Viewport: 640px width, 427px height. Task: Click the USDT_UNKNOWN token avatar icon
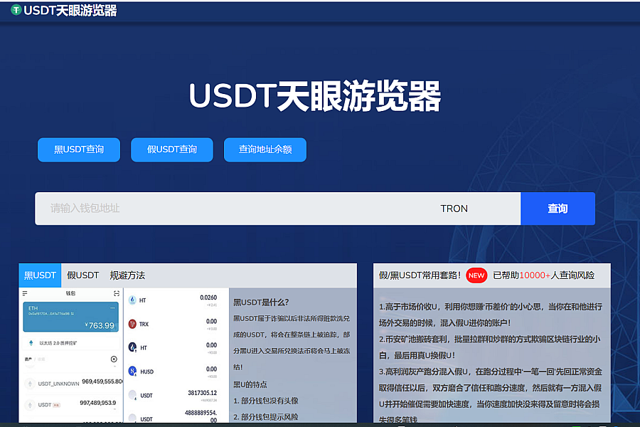point(30,384)
